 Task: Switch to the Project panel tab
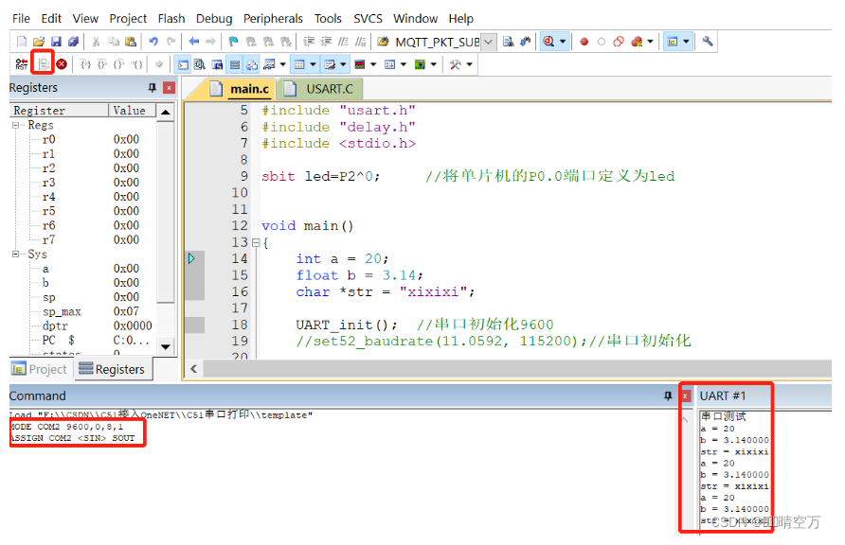click(39, 369)
